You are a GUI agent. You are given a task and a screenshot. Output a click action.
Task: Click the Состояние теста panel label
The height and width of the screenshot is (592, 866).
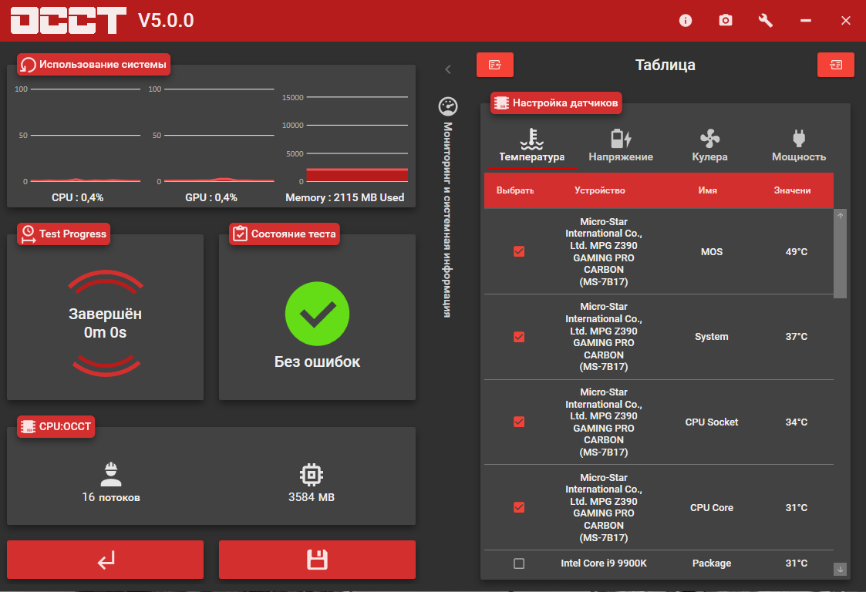pyautogui.click(x=285, y=234)
